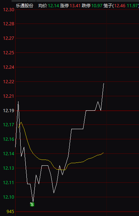The height and width of the screenshot is (216, 139).
Task: Click the 12.17 price axis label
Action: (x=9, y=125)
